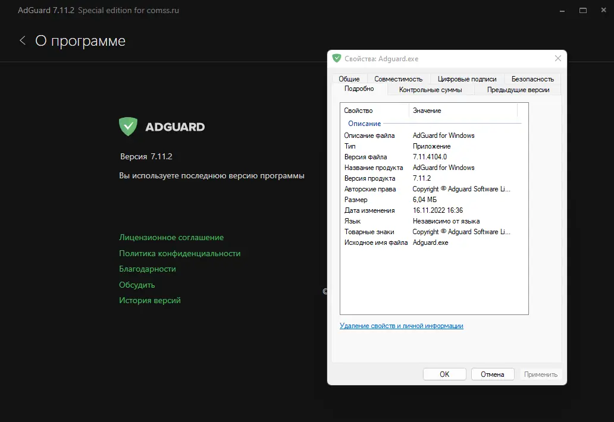Open the Обсудить link
This screenshot has width=614, height=422.
coord(137,285)
